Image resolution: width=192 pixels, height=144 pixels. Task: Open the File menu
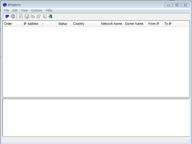coord(6,10)
